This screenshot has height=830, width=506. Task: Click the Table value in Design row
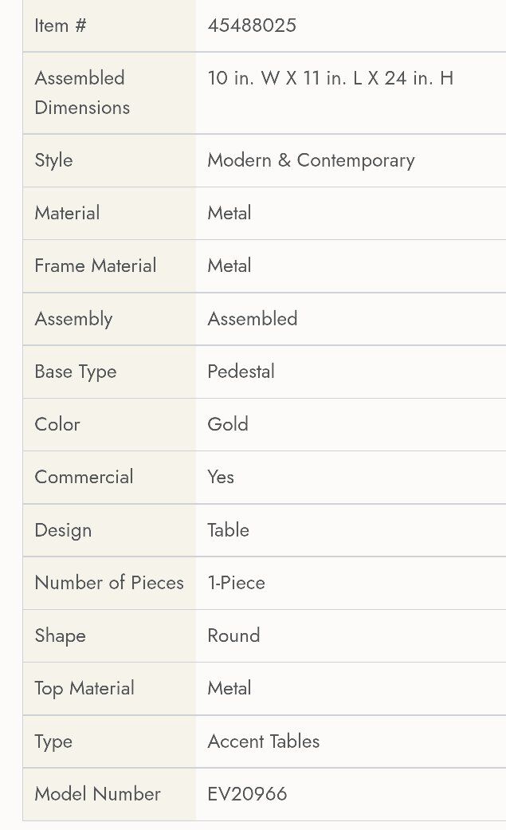point(229,530)
